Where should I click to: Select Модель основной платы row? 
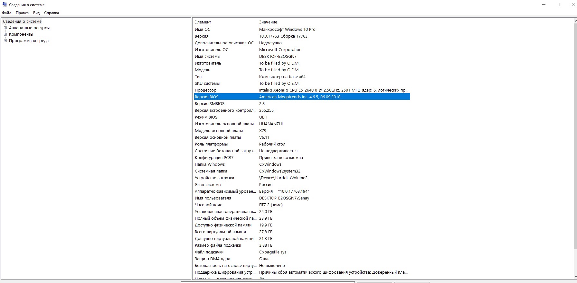pyautogui.click(x=301, y=131)
